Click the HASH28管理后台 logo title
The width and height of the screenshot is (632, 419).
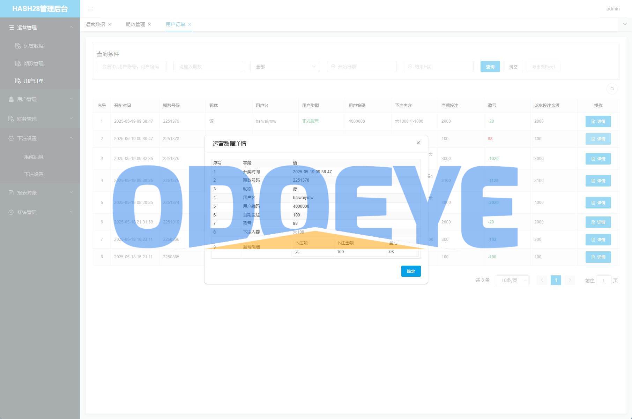click(40, 9)
